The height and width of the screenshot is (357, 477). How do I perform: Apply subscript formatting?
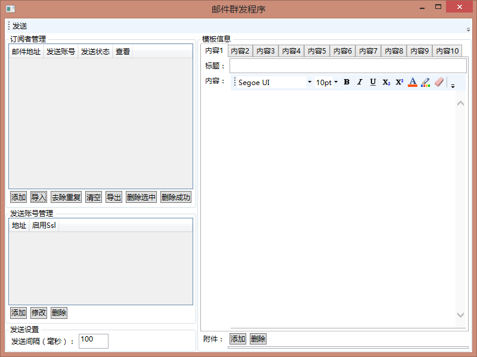click(x=386, y=82)
